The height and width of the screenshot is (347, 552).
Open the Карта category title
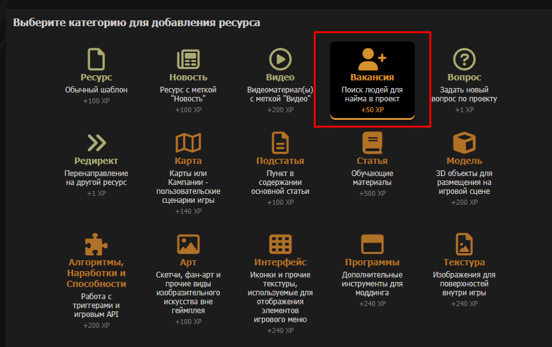(x=188, y=161)
